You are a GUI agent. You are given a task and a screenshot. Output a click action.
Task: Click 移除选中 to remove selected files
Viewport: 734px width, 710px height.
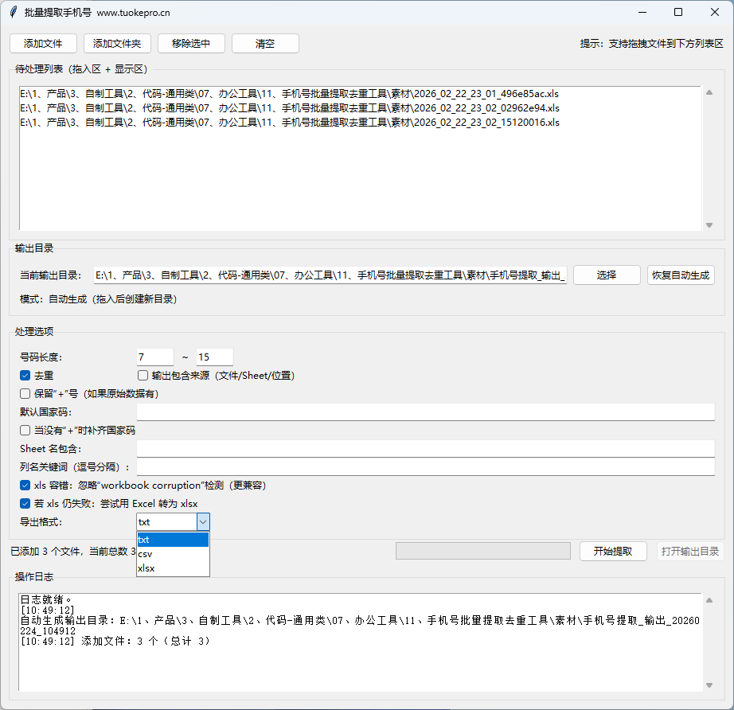tap(191, 44)
